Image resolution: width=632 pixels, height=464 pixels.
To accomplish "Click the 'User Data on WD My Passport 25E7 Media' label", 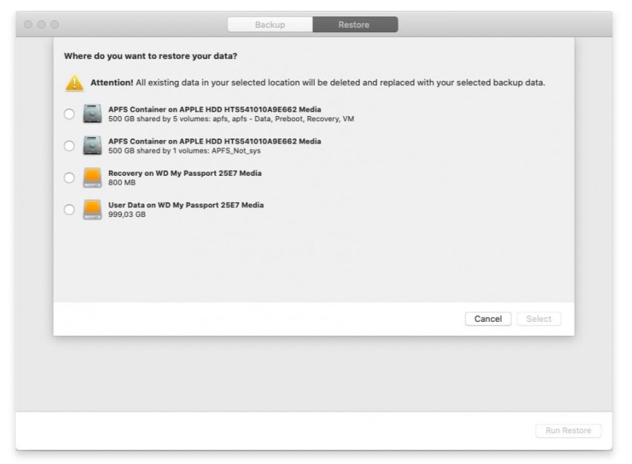I will tap(185, 205).
